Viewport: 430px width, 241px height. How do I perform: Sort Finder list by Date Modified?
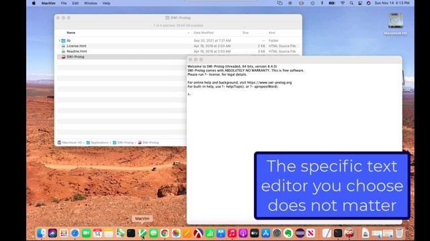(x=204, y=33)
